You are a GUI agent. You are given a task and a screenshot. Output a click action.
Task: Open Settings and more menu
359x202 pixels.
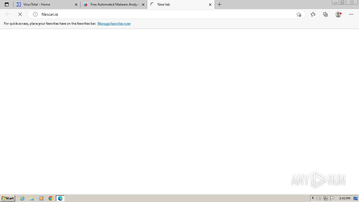[x=351, y=14]
